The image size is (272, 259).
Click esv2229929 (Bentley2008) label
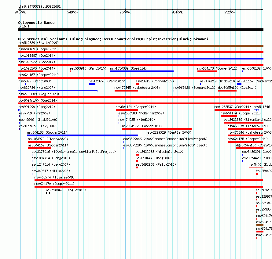(x=169, y=132)
